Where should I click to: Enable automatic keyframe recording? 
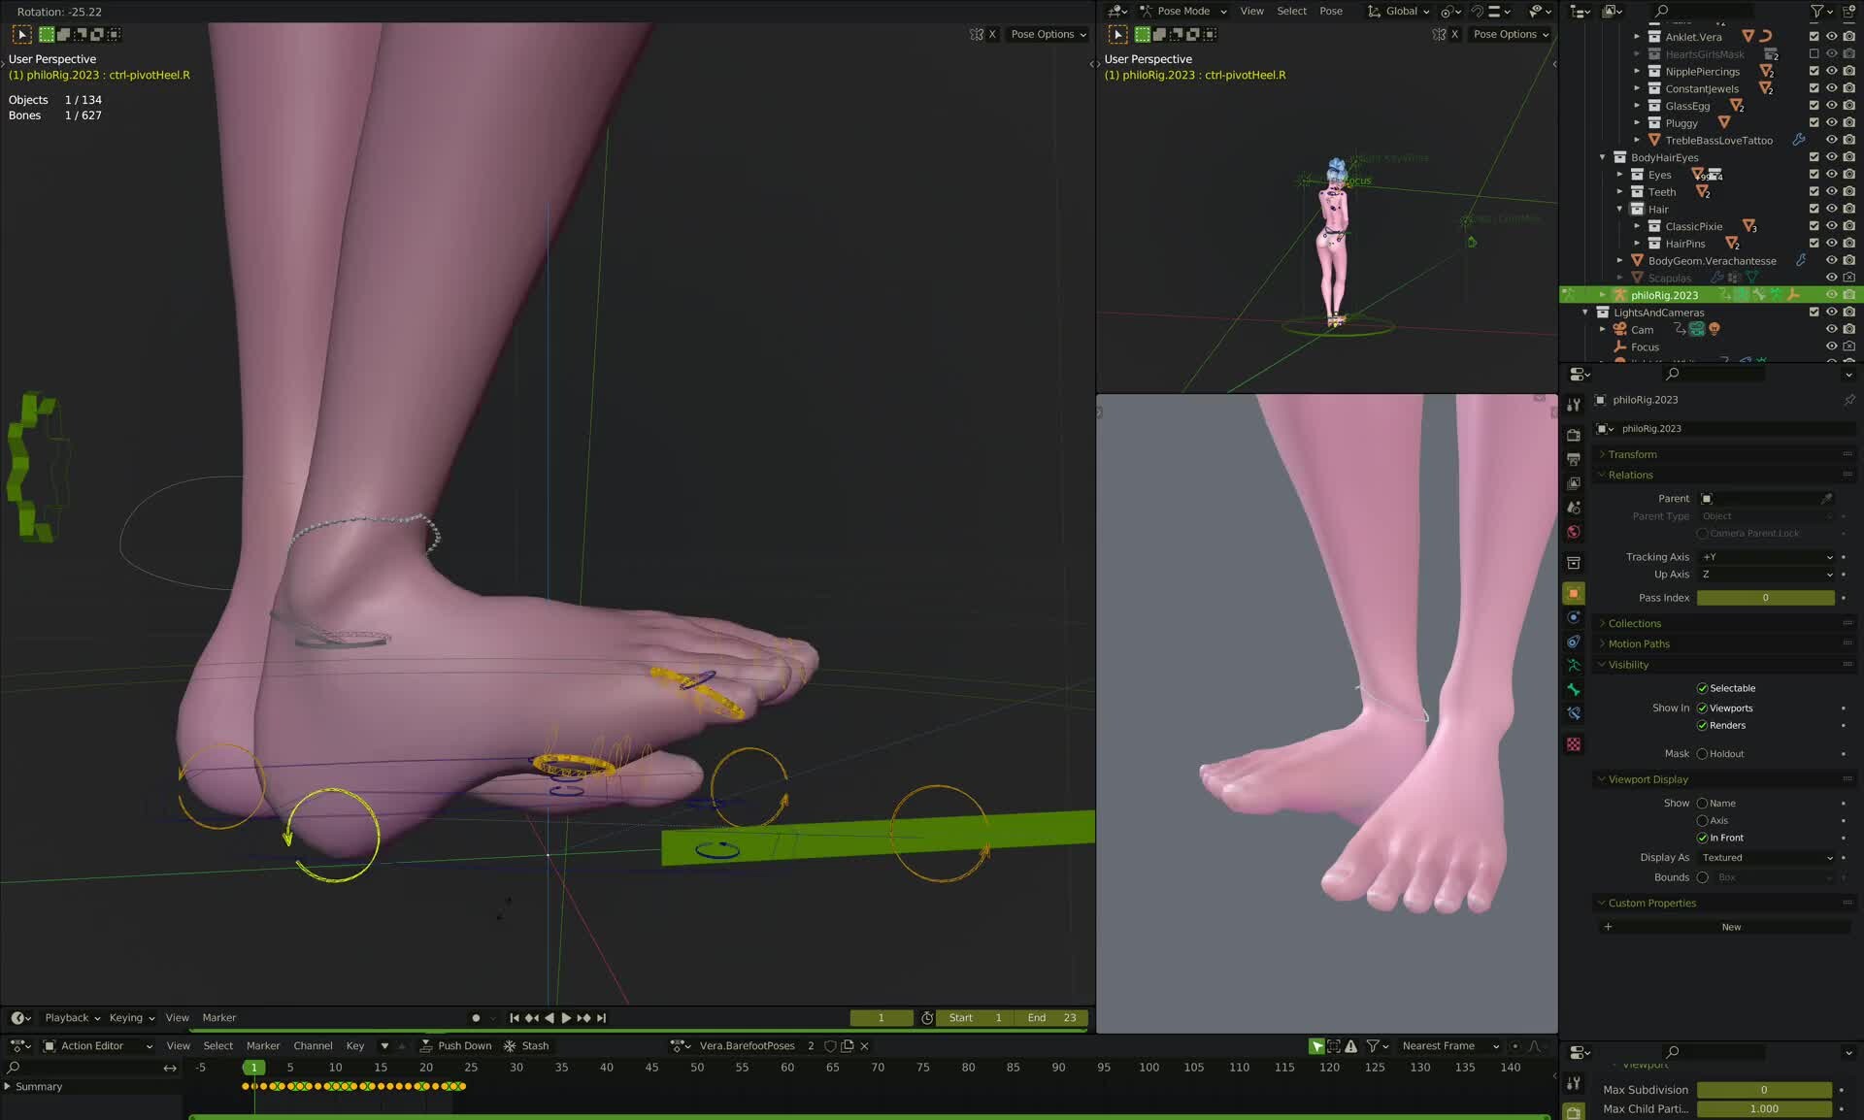(x=476, y=1018)
